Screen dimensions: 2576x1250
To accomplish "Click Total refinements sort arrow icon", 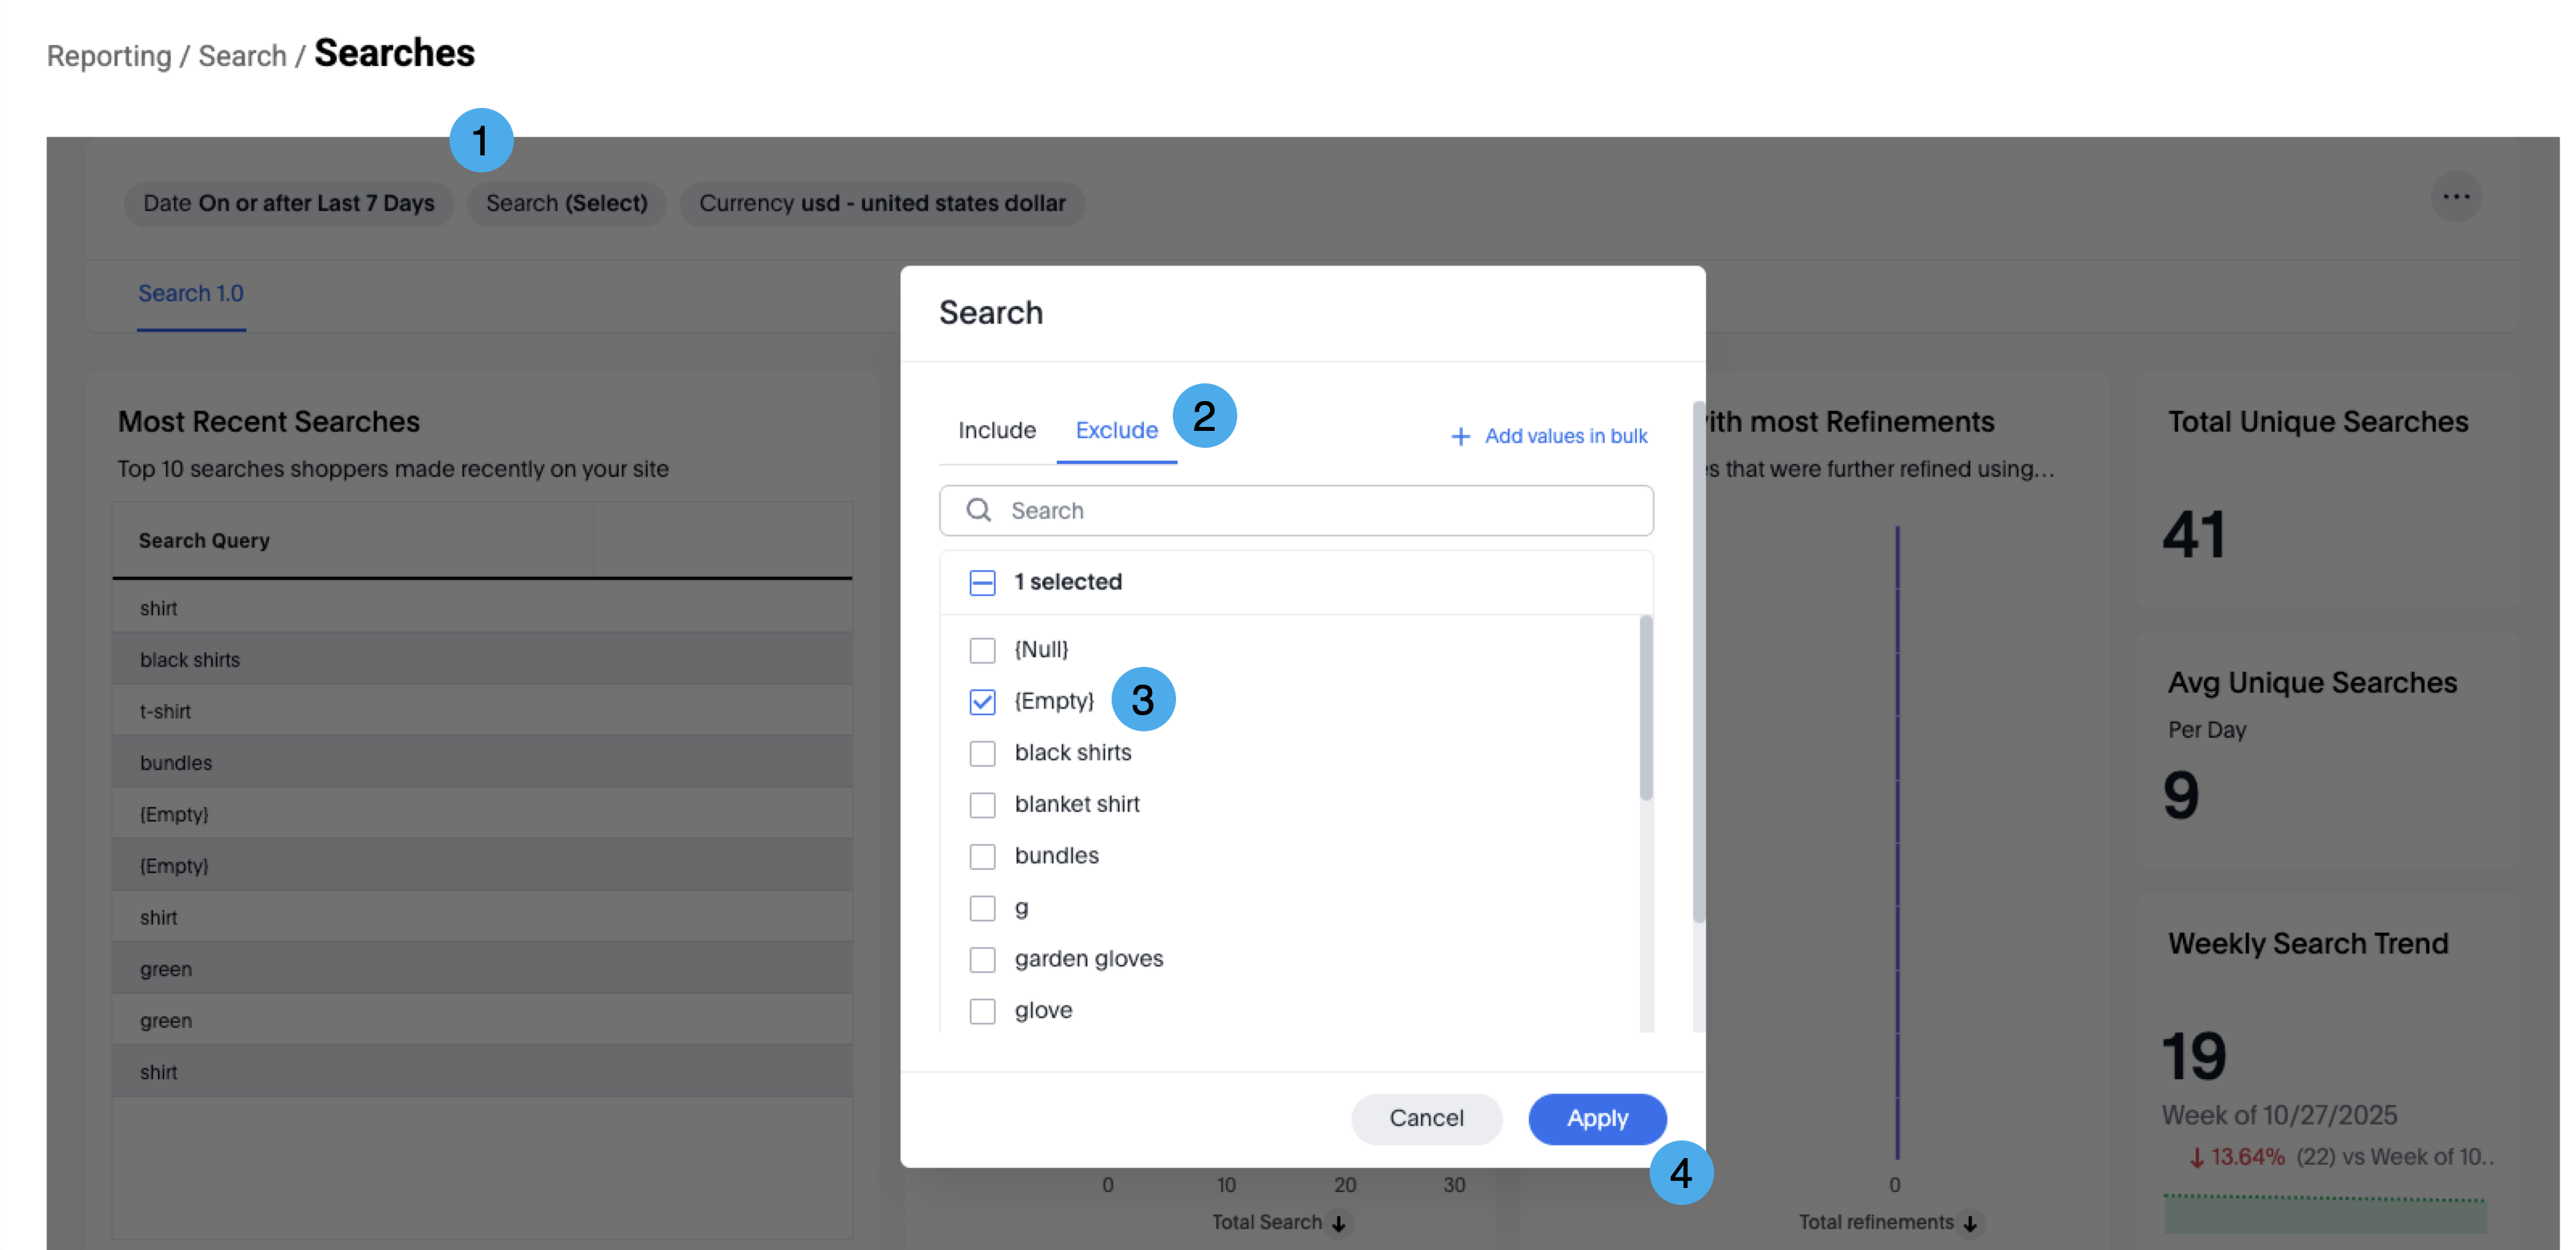I will tap(1969, 1223).
